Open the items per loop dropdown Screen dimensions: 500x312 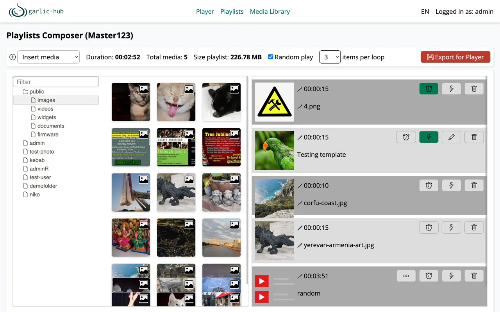(330, 57)
